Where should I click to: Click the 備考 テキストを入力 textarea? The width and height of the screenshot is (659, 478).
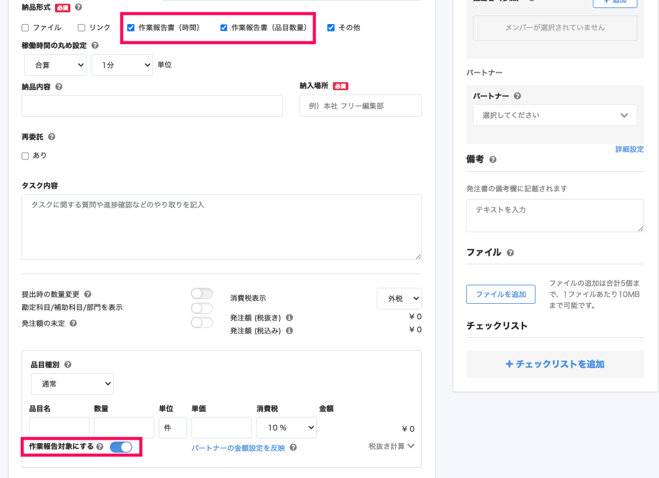(555, 216)
